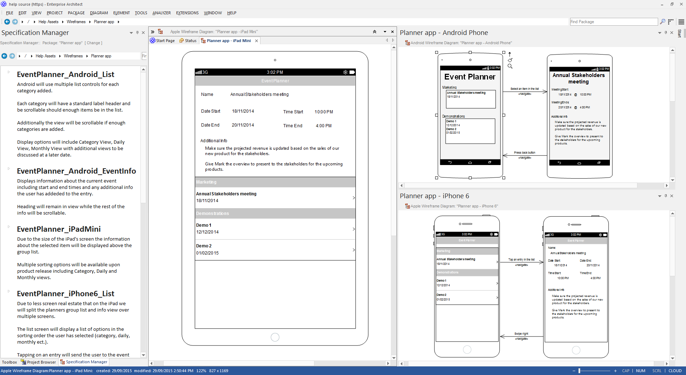686x375 pixels.
Task: Click the zoom in plus icon in status bar
Action: coord(615,371)
